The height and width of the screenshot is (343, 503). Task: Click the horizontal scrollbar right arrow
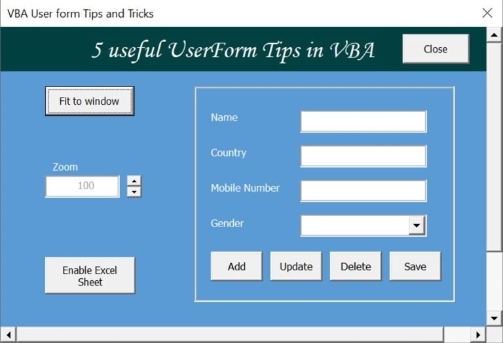478,334
